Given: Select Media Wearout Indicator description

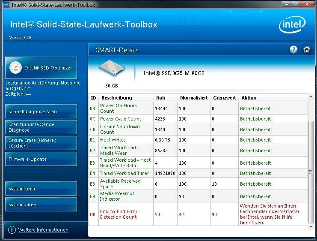Looking at the screenshot, I should pos(117,196).
